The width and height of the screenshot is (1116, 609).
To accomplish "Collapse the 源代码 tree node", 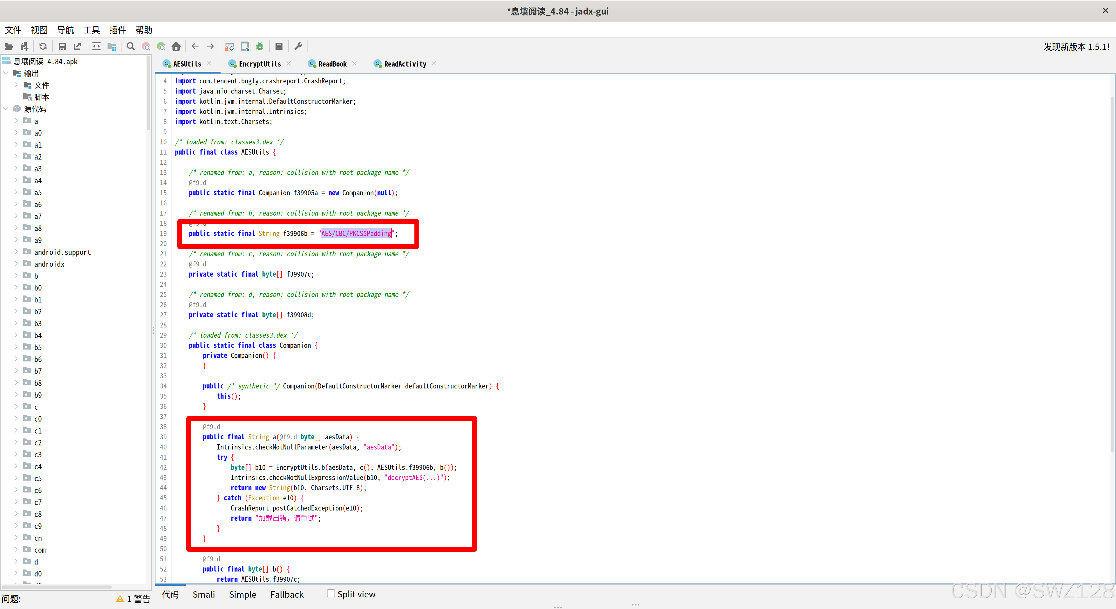I will pos(6,109).
